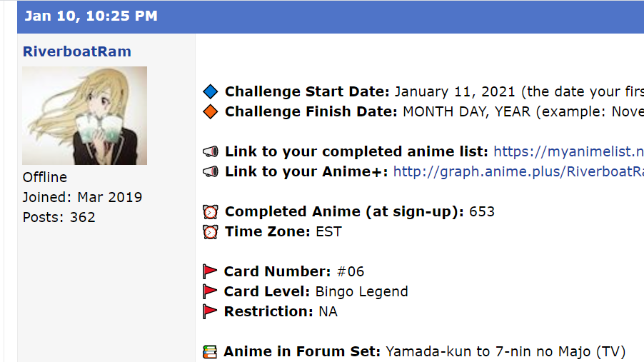Click alarm clock icon beside Completed Anime

tap(210, 212)
